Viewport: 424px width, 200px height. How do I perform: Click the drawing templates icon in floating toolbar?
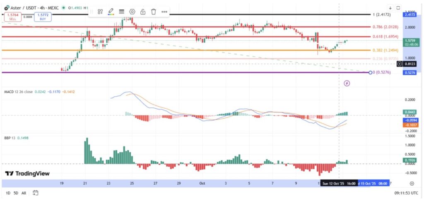(x=101, y=12)
